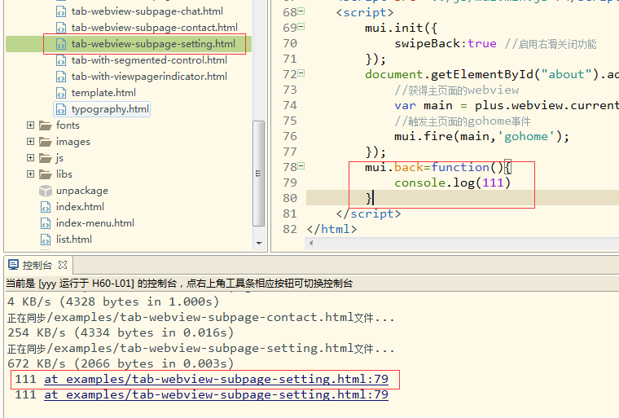This screenshot has width=619, height=418.
Task: Select typography.html file
Action: (x=110, y=109)
